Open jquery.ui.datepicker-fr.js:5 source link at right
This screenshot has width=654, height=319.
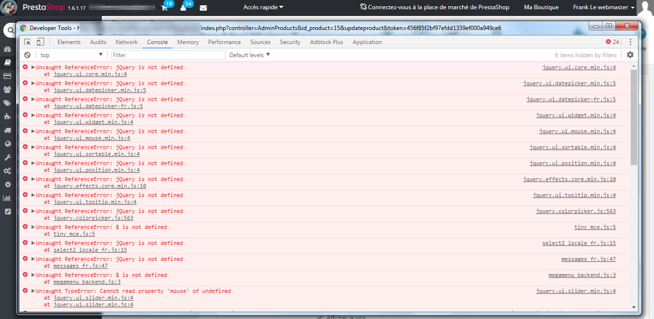571,99
